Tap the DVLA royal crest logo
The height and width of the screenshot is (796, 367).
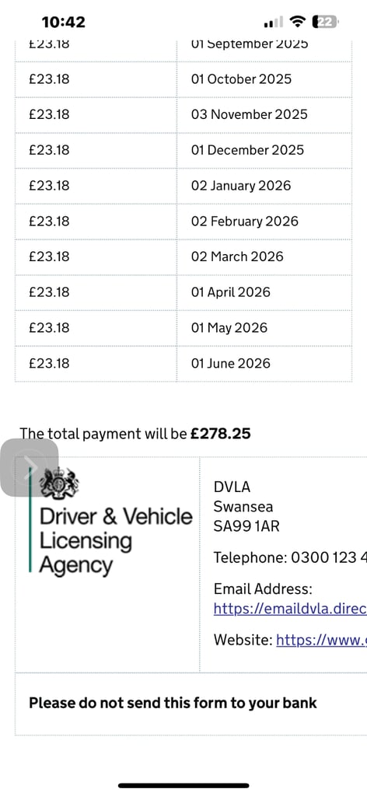tap(59, 483)
